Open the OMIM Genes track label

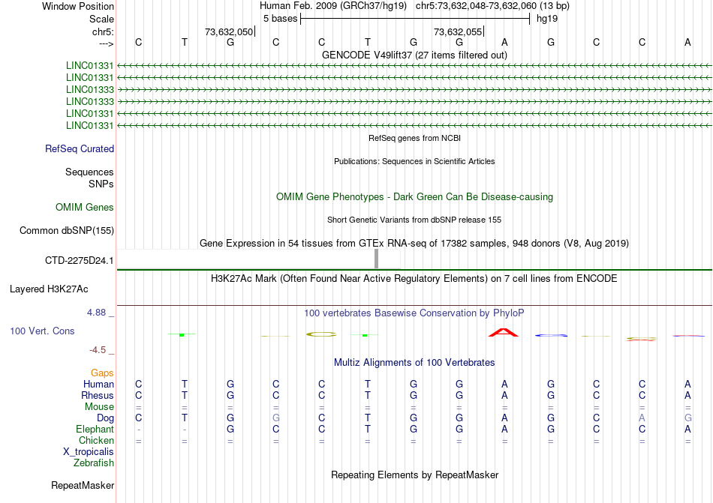click(x=85, y=208)
